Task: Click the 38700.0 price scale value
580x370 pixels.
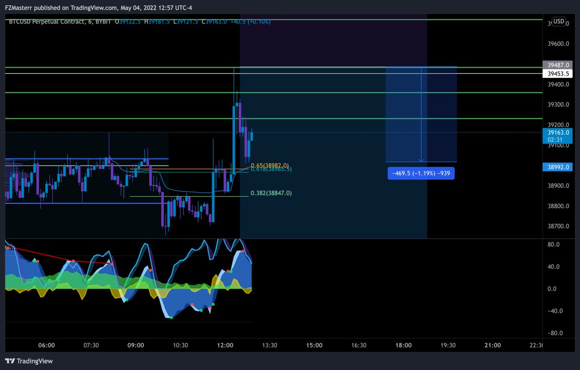Action: pos(559,227)
